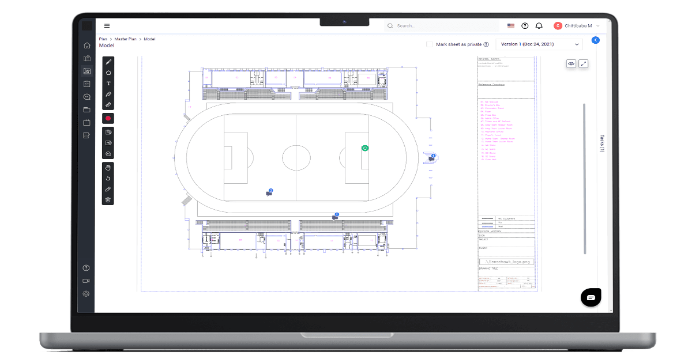
Task: Click the red recording indicator
Action: 108,118
